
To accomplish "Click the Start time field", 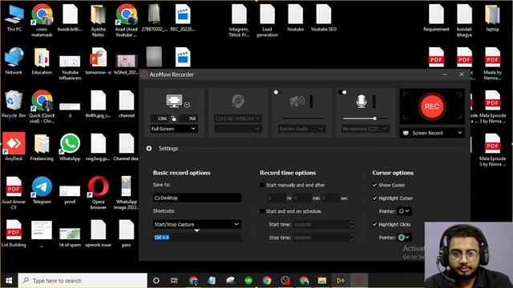I will pos(323,224).
